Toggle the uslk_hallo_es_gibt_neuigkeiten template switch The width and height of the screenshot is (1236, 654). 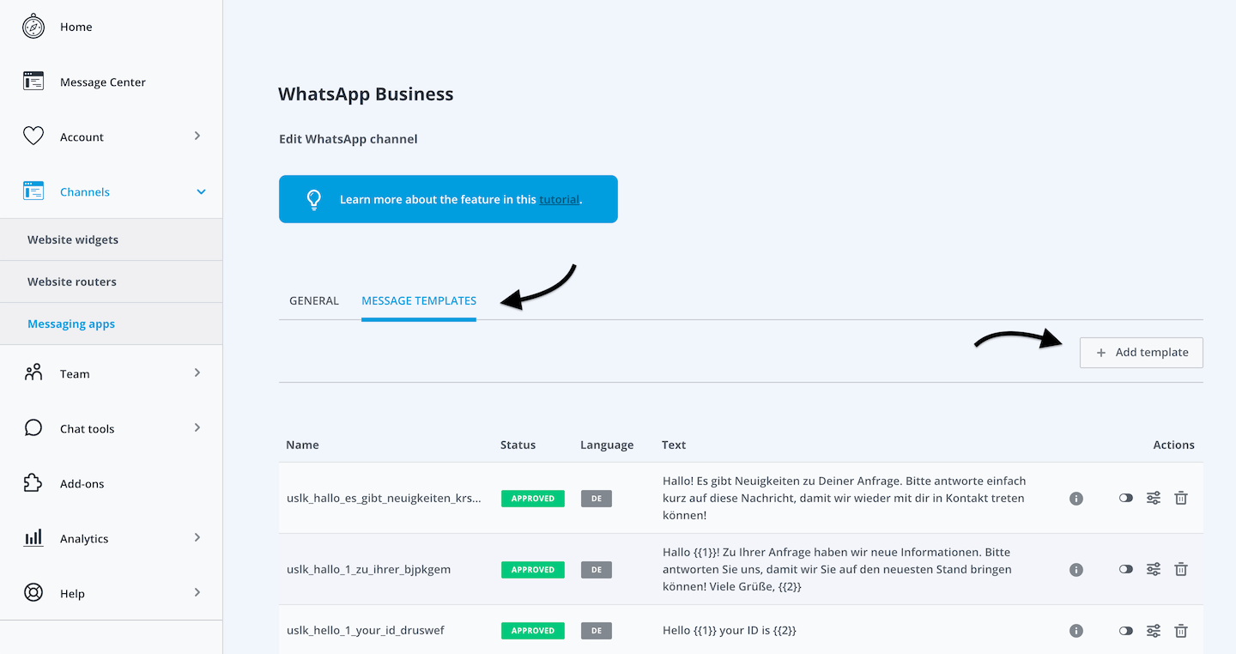tap(1126, 498)
